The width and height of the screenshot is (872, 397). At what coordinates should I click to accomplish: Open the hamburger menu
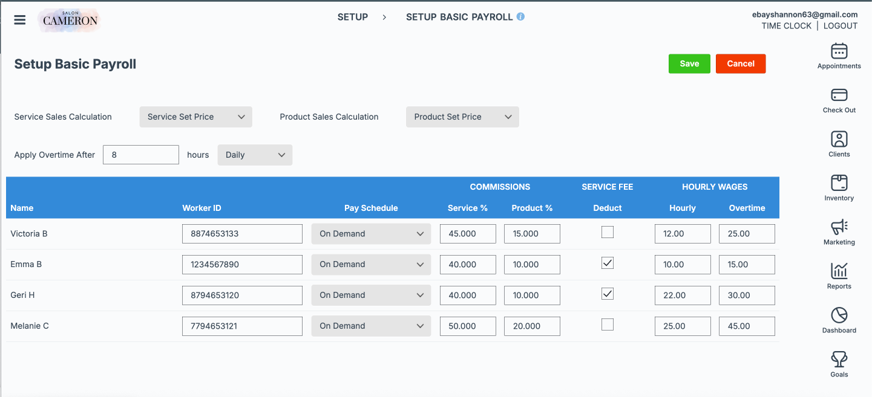tap(20, 20)
